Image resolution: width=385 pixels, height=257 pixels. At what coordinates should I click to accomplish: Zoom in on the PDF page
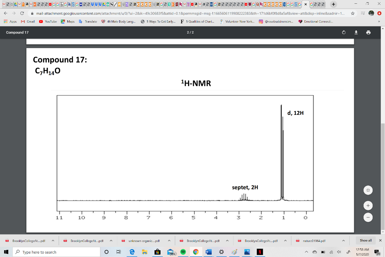click(x=368, y=205)
